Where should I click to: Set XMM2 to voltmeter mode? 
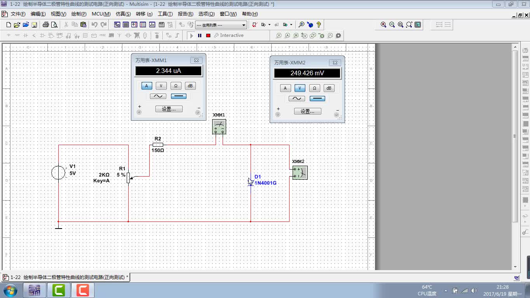point(300,88)
